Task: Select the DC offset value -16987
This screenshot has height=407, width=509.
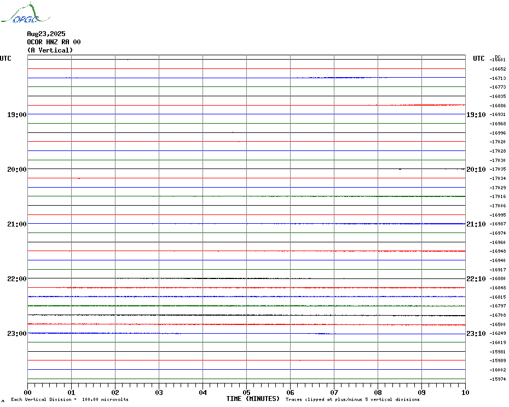Action: (x=498, y=224)
